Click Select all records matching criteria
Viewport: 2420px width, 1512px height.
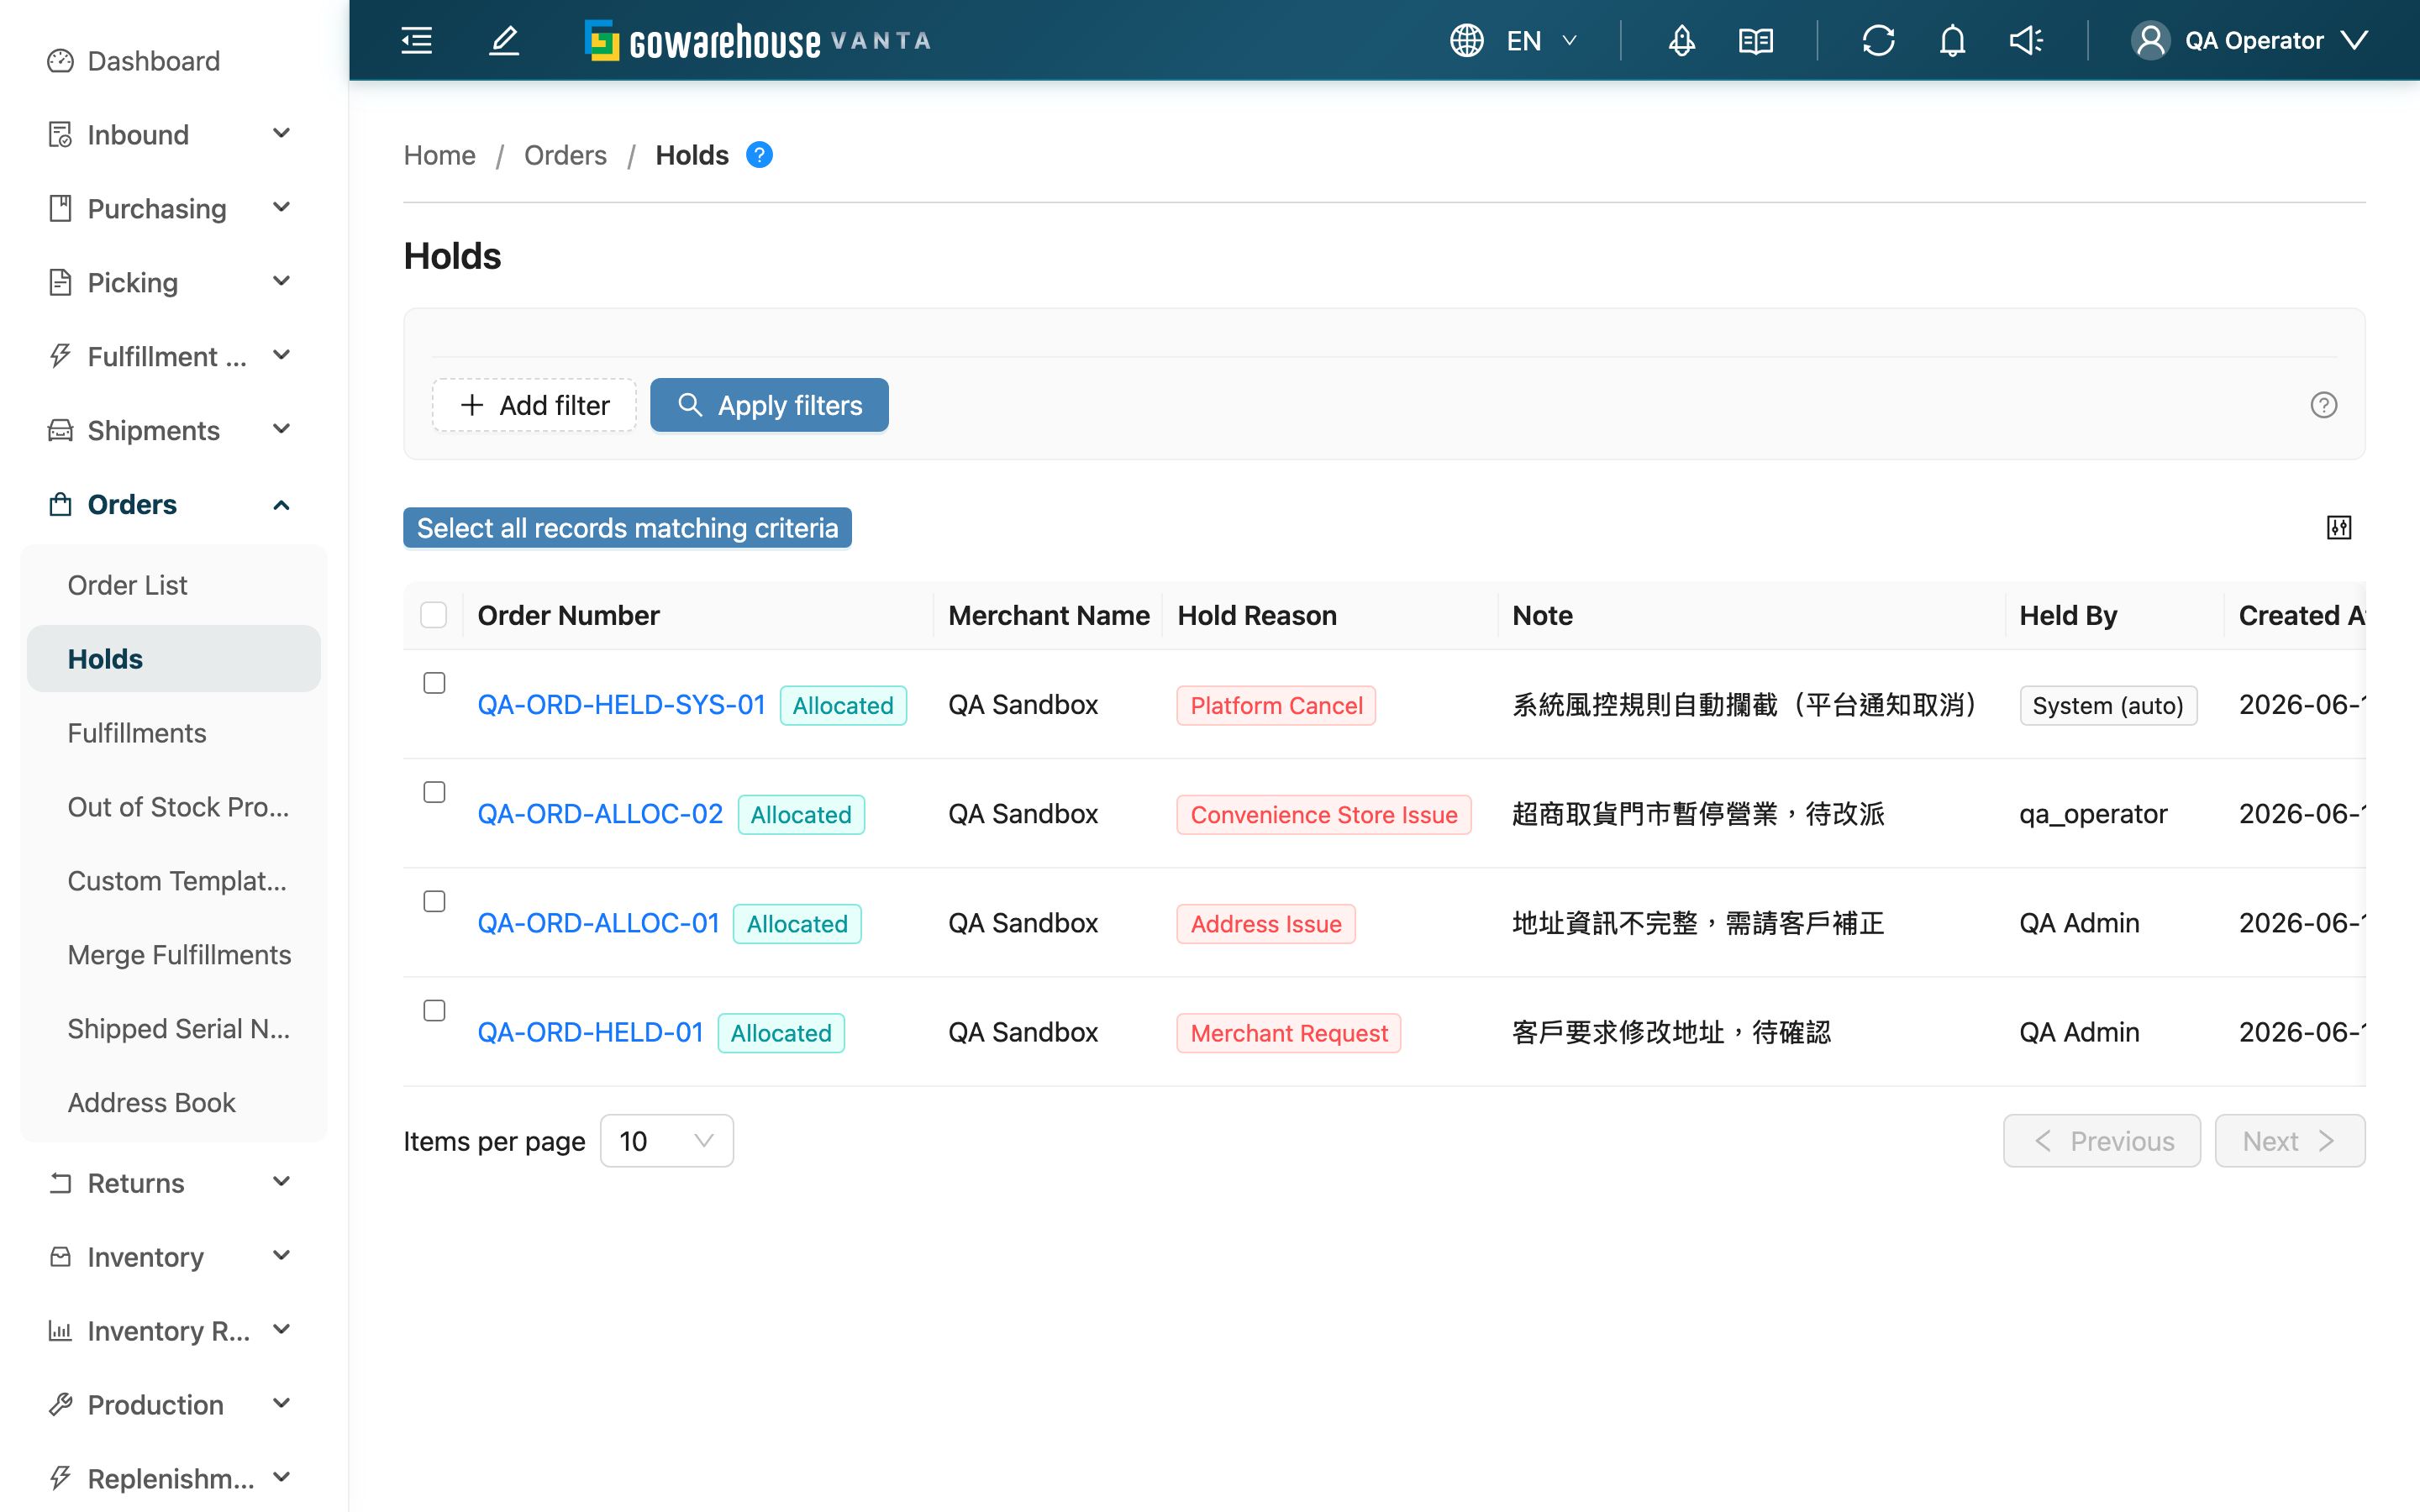coord(627,528)
